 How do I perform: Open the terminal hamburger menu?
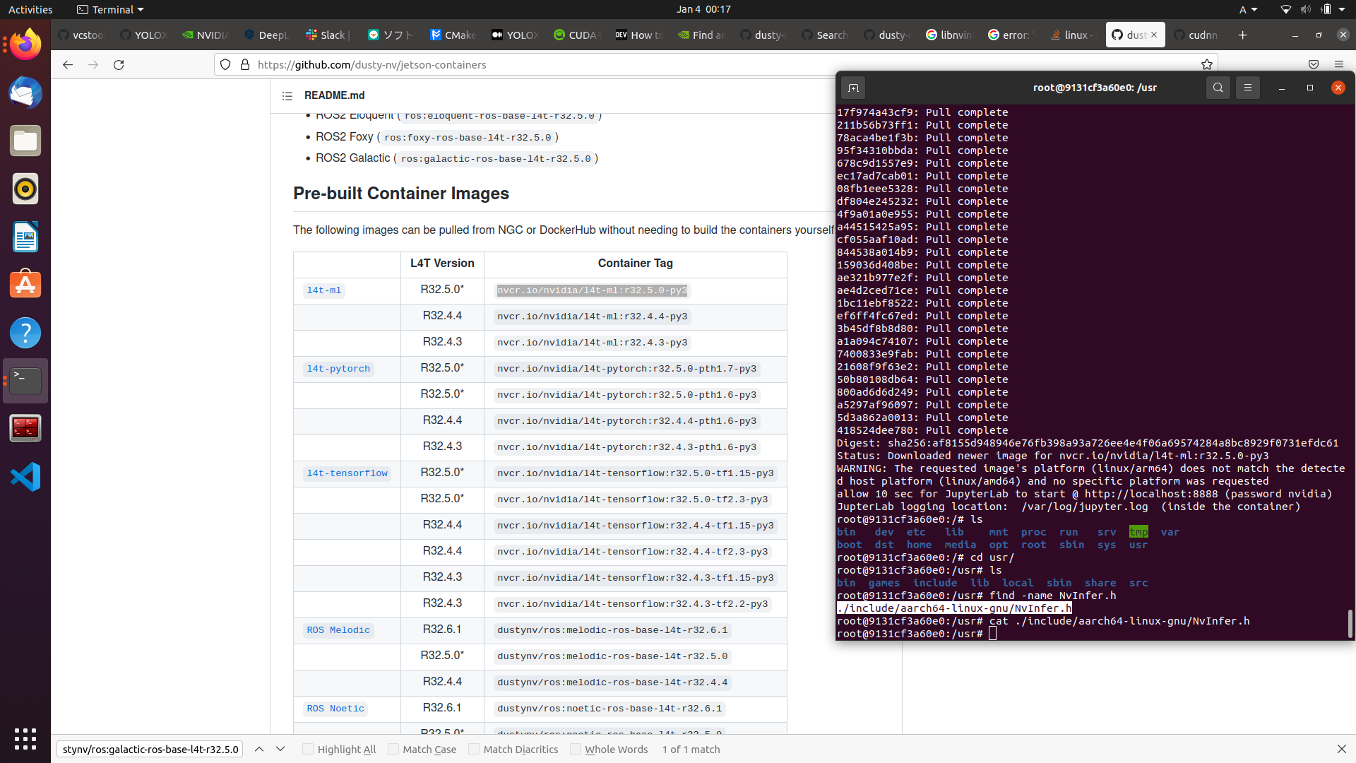click(x=1247, y=88)
